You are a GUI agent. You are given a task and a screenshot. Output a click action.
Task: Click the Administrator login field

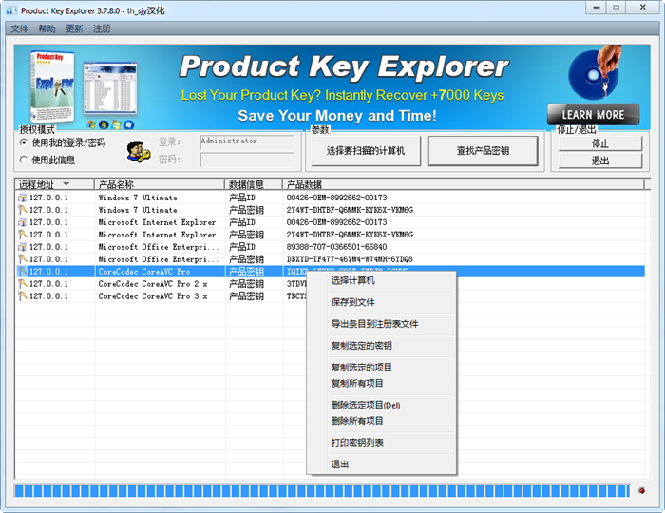click(x=248, y=142)
